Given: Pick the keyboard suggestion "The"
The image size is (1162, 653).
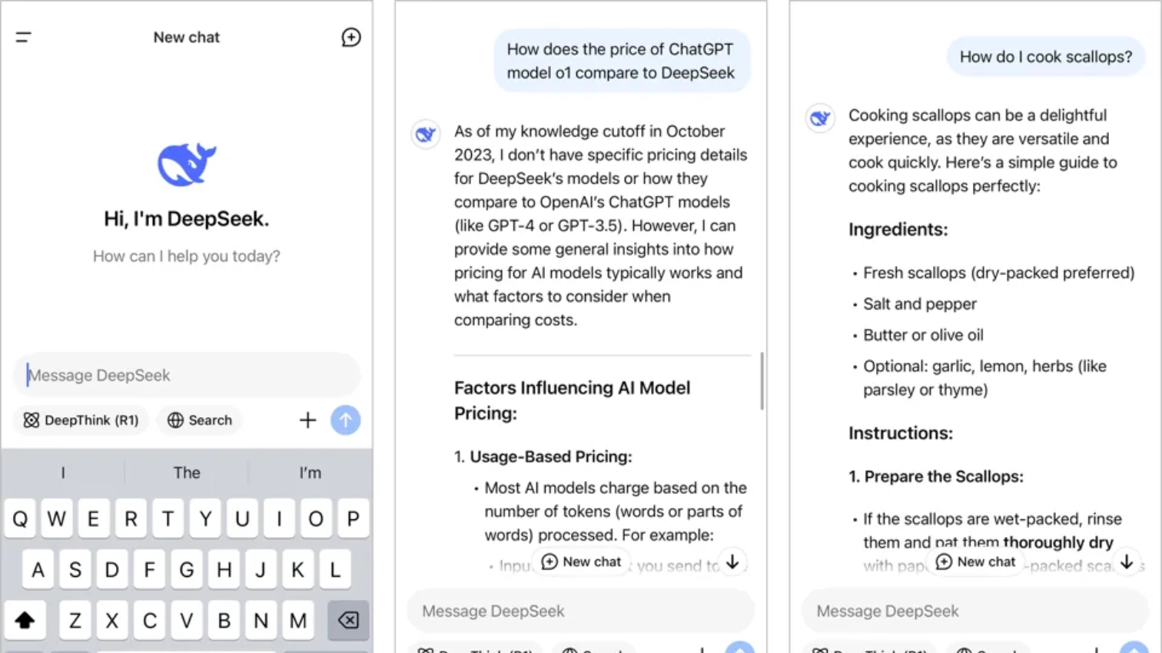Looking at the screenshot, I should click(x=187, y=472).
